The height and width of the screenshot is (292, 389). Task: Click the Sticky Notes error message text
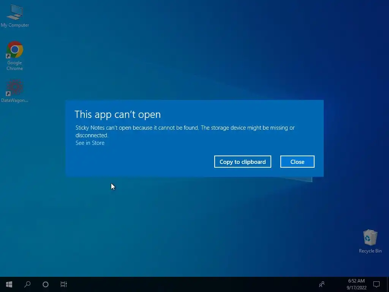pyautogui.click(x=185, y=131)
